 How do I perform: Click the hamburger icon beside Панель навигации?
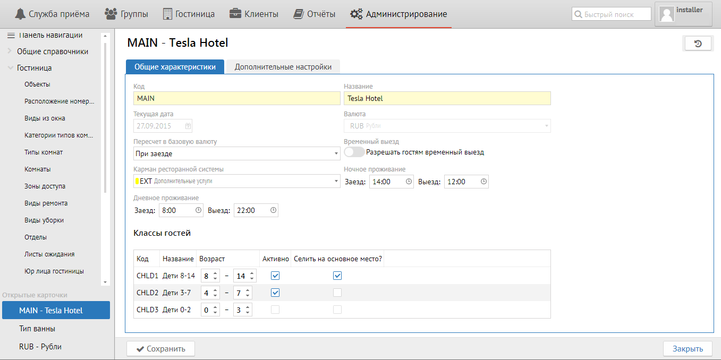point(11,36)
